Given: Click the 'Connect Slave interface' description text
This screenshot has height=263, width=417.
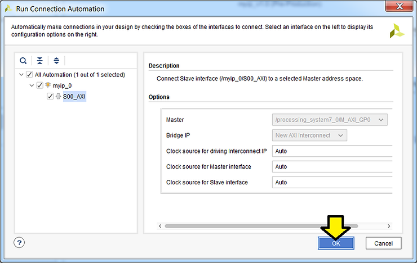Looking at the screenshot, I should pyautogui.click(x=260, y=79).
